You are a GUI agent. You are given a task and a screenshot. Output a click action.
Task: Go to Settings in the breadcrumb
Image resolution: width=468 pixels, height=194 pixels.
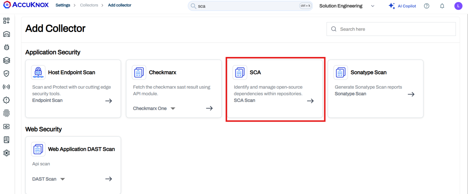(x=63, y=5)
